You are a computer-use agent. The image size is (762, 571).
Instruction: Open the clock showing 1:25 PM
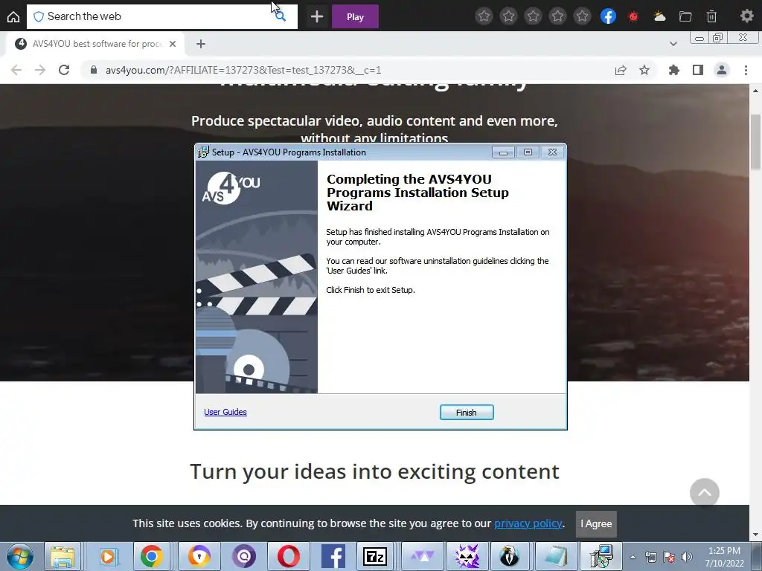coord(724,557)
